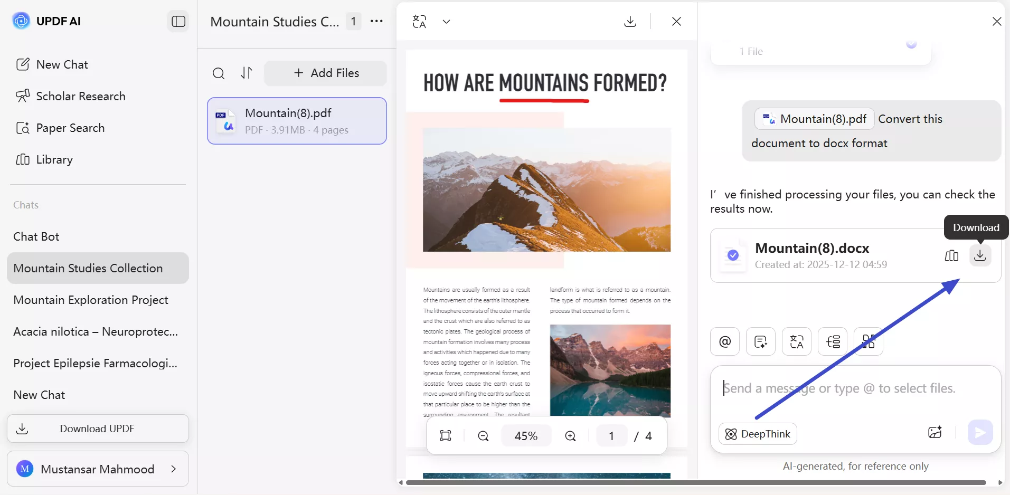The image size is (1010, 495).
Task: Click the page number field showing 1
Action: [x=611, y=436]
